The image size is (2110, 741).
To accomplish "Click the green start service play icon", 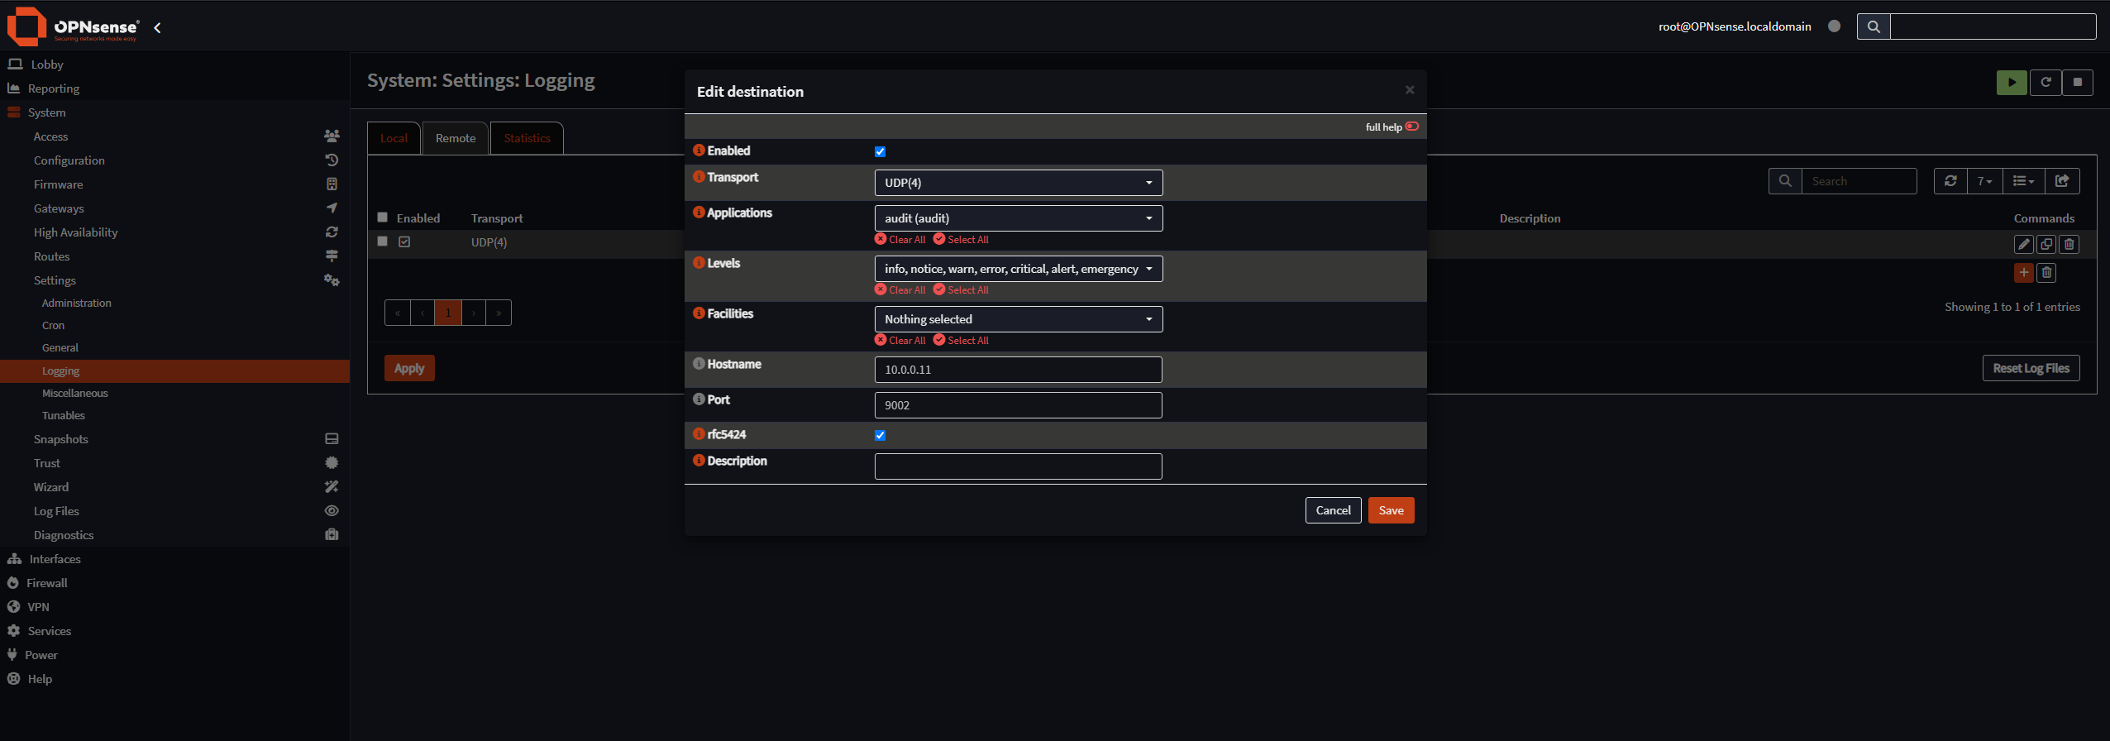I will point(2012,82).
